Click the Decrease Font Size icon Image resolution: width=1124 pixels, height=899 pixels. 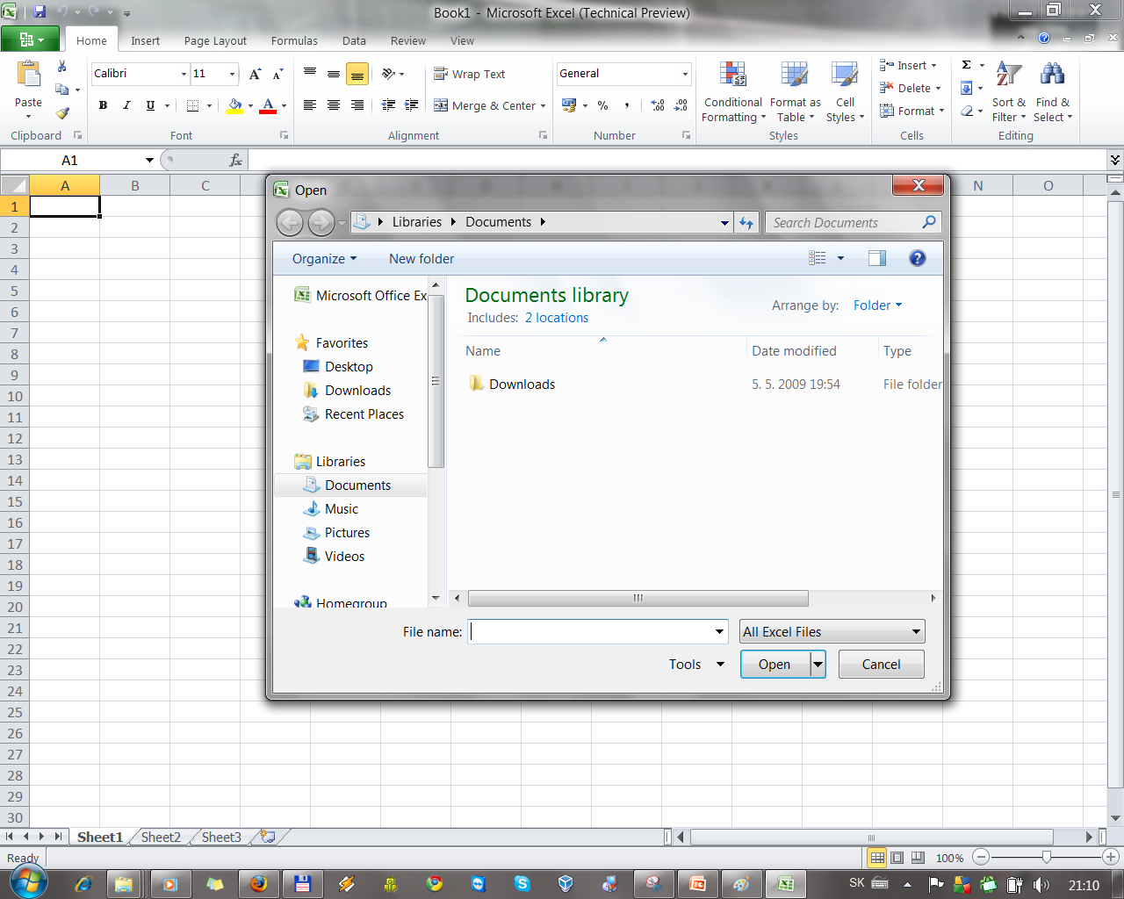tap(277, 74)
